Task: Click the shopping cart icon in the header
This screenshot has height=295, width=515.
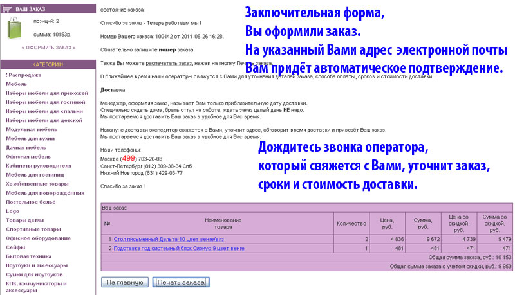Action: click(x=6, y=9)
